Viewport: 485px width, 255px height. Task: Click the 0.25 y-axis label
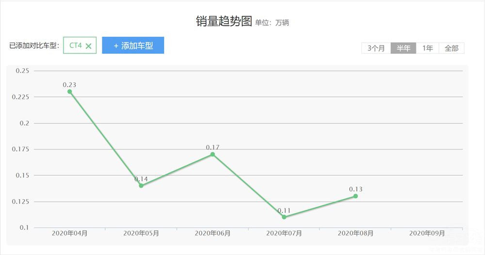point(22,71)
